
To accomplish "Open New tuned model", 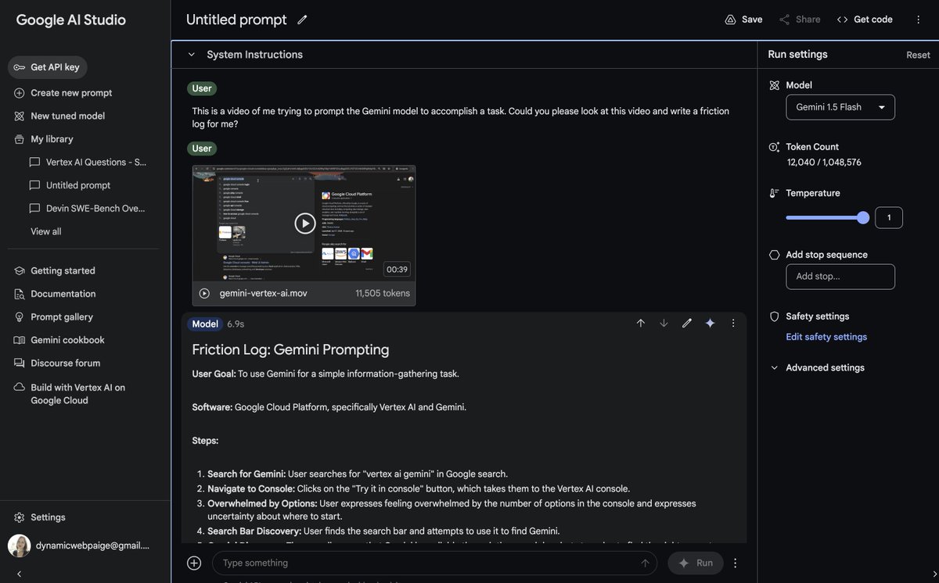I will pyautogui.click(x=59, y=116).
